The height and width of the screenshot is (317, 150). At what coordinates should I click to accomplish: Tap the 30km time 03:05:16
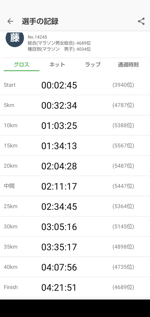(59, 227)
